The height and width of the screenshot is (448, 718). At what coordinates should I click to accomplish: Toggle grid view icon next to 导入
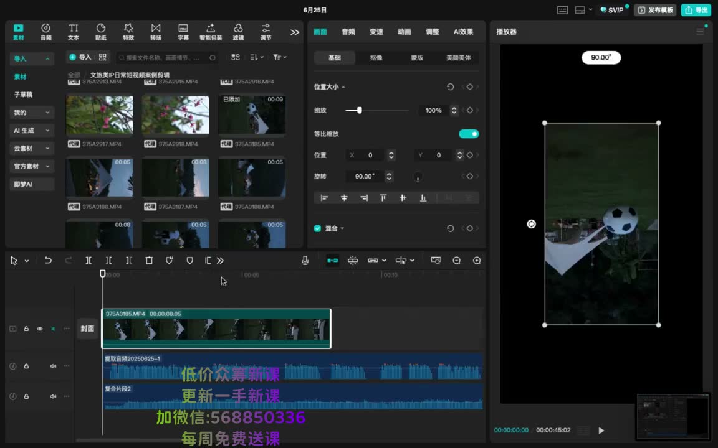(x=103, y=57)
